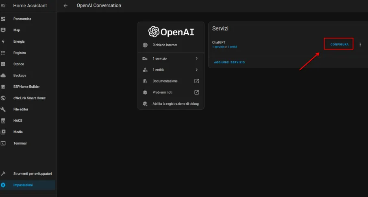Click the books icon beside Documentazione
Viewport: 368px width, 197px height.
[145, 81]
